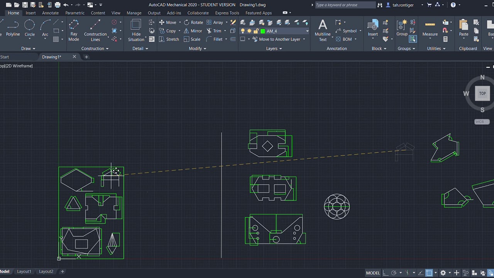
Task: Click the Hatch tool icon
Action: pos(56,39)
